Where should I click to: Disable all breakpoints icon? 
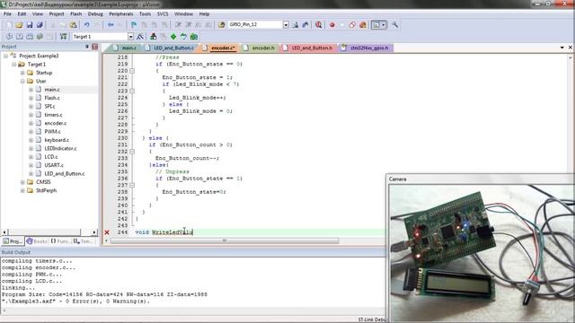(x=352, y=25)
